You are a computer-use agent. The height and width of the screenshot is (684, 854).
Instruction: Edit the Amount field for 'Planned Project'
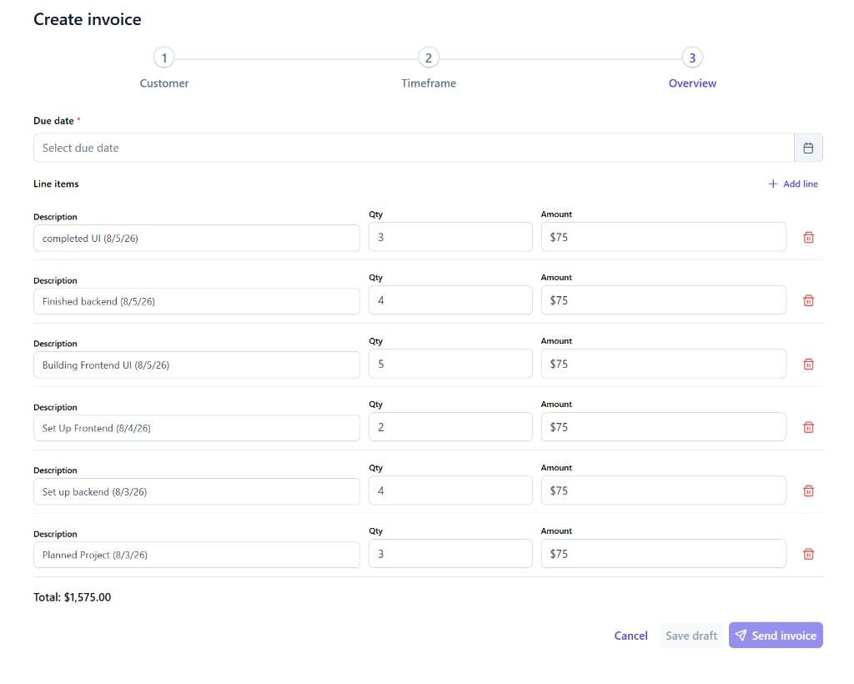coord(663,554)
